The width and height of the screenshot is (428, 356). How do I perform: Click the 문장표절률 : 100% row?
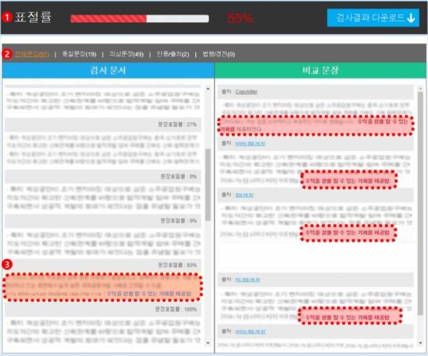pos(103,309)
